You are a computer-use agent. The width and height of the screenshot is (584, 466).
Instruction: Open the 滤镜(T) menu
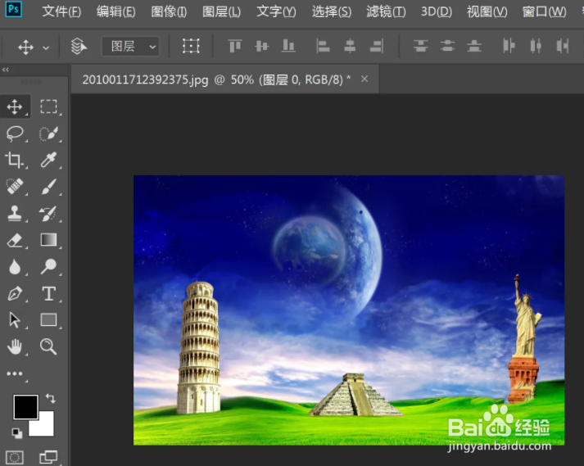pos(386,11)
